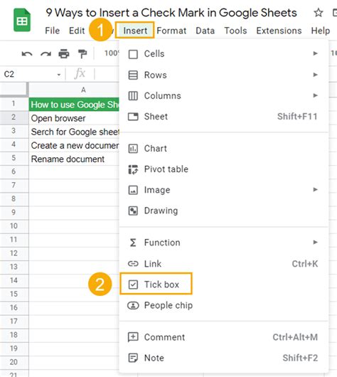Screen dimensions: 337x377
Task: Choose People chip menu entry
Action: 224,305
